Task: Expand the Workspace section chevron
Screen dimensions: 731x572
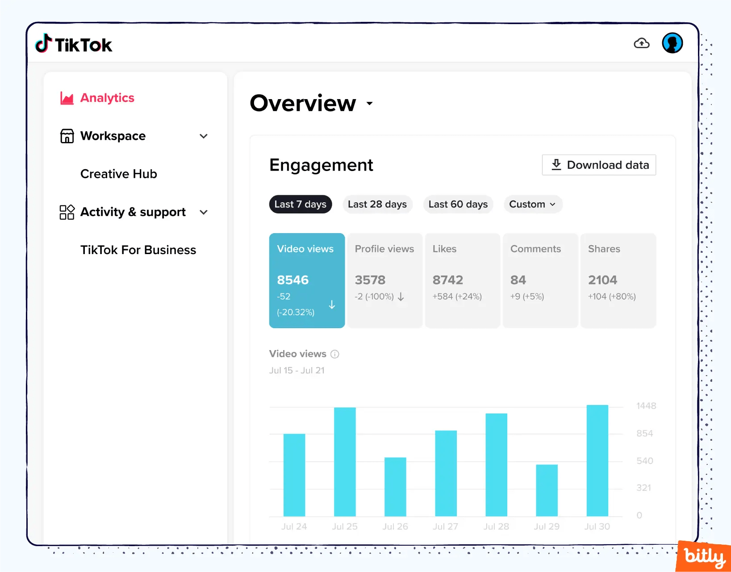Action: pos(204,136)
